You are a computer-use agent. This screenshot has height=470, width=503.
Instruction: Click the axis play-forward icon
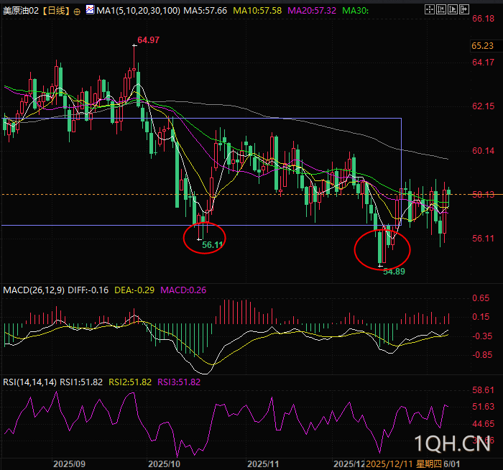click(452, 9)
